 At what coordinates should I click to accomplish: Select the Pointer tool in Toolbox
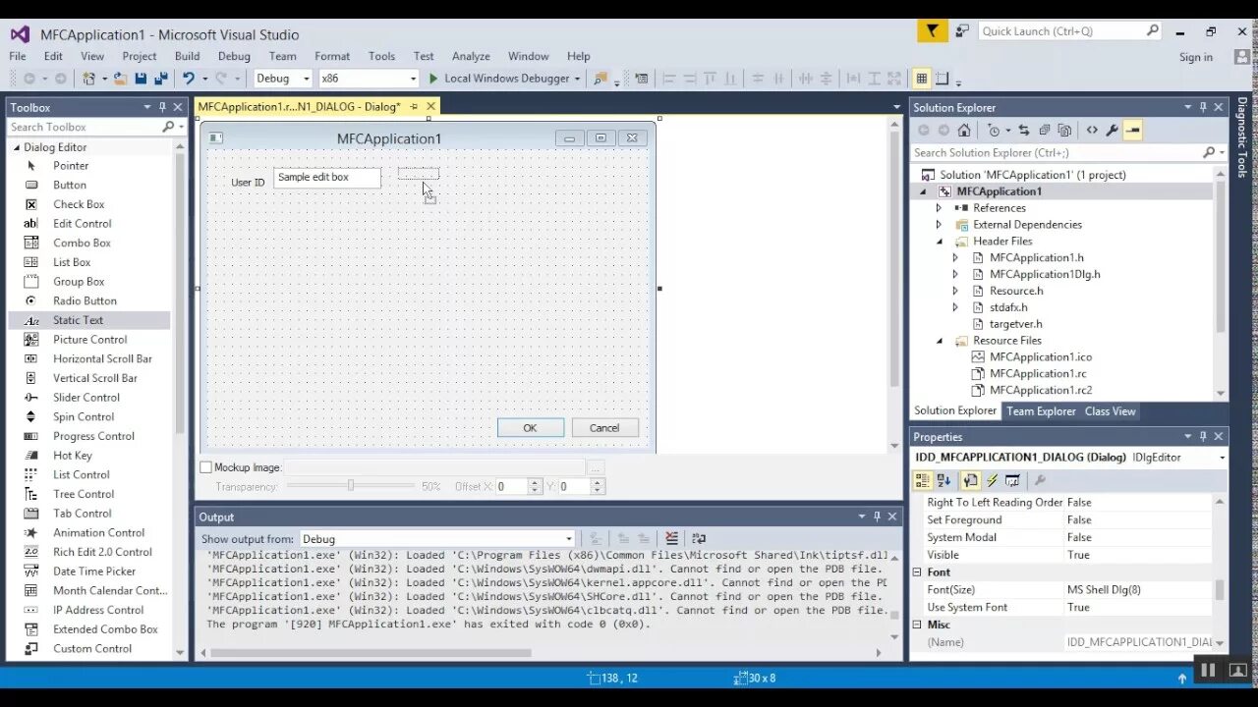click(70, 166)
